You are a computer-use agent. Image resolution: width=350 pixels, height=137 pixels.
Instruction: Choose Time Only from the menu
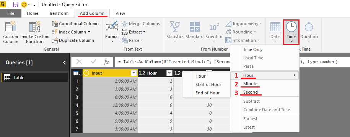coord(253,49)
